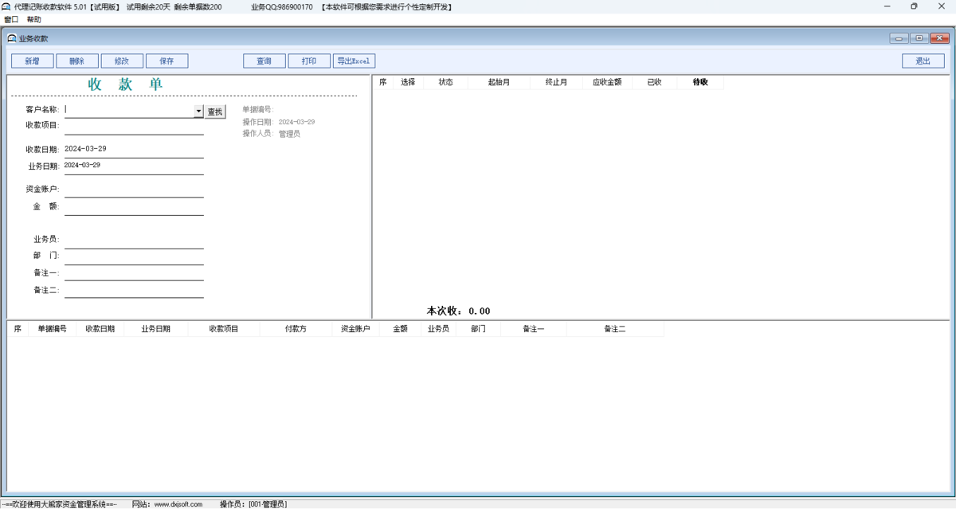The height and width of the screenshot is (509, 956).
Task: Click the 待收 column header
Action: [700, 82]
